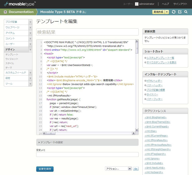
Task: Click the code editor scroll down arrow
Action: (x=137, y=130)
